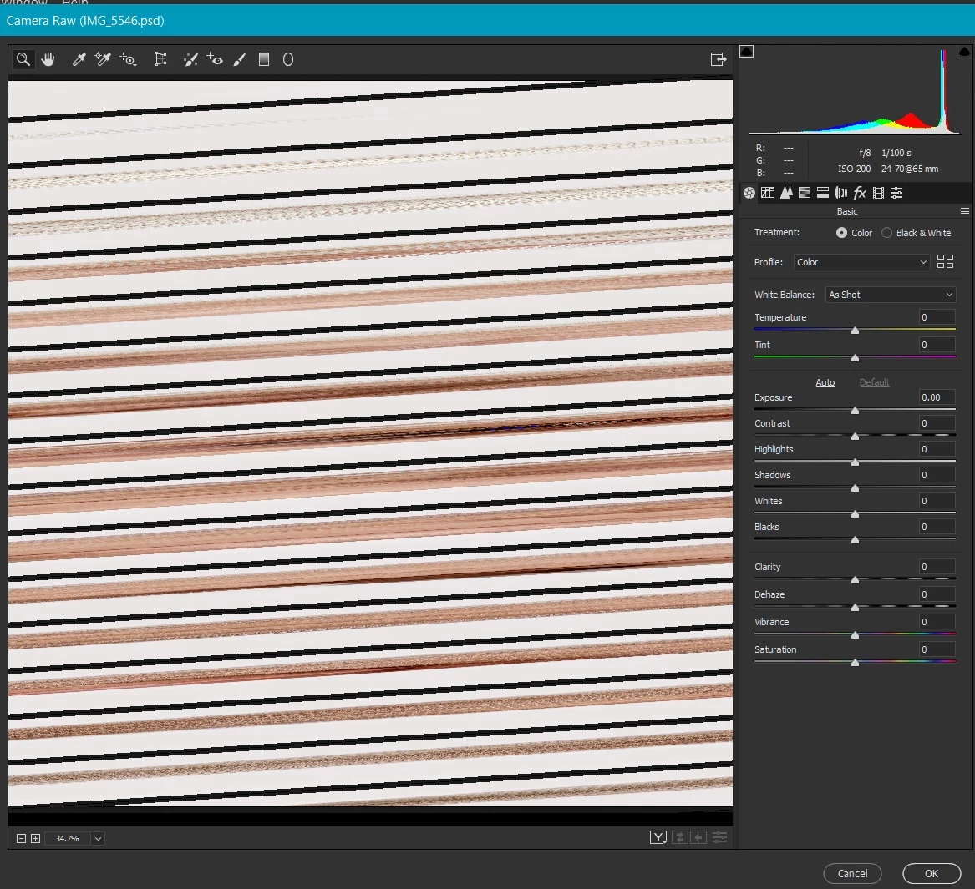
Task: Toggle full screen mode icon
Action: pyautogui.click(x=719, y=59)
